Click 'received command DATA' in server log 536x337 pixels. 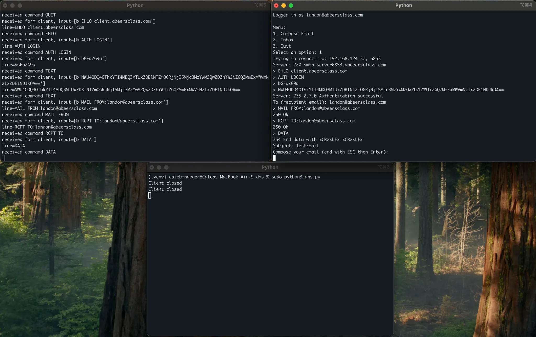click(29, 152)
